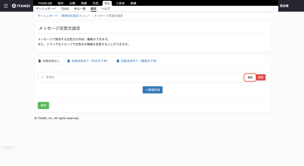Viewport: 304px width, 166px height.
Task: Open the hamburger menu icon
Action: [6, 6]
